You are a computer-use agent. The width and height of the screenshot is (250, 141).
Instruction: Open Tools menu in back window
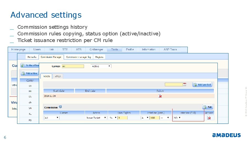point(114,49)
